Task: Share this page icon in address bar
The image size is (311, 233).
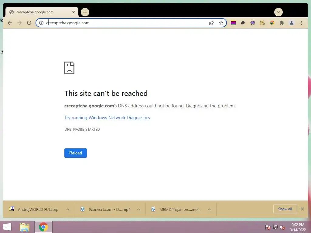Action: tap(211, 23)
